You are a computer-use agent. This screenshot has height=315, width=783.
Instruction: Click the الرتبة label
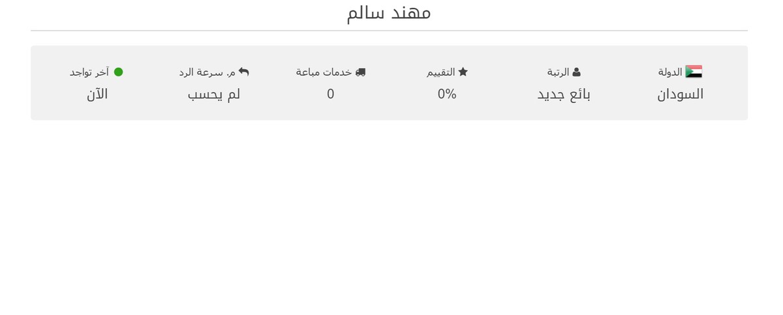click(x=558, y=72)
